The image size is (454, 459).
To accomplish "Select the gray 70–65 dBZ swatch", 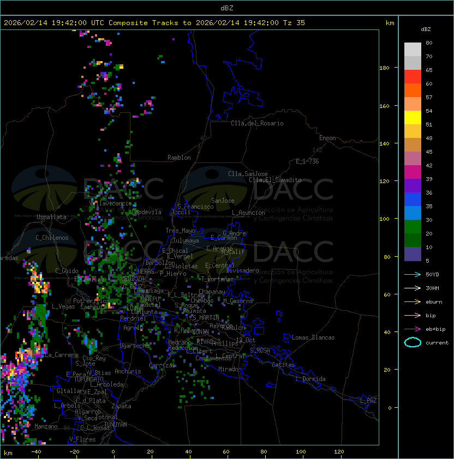I will point(413,63).
